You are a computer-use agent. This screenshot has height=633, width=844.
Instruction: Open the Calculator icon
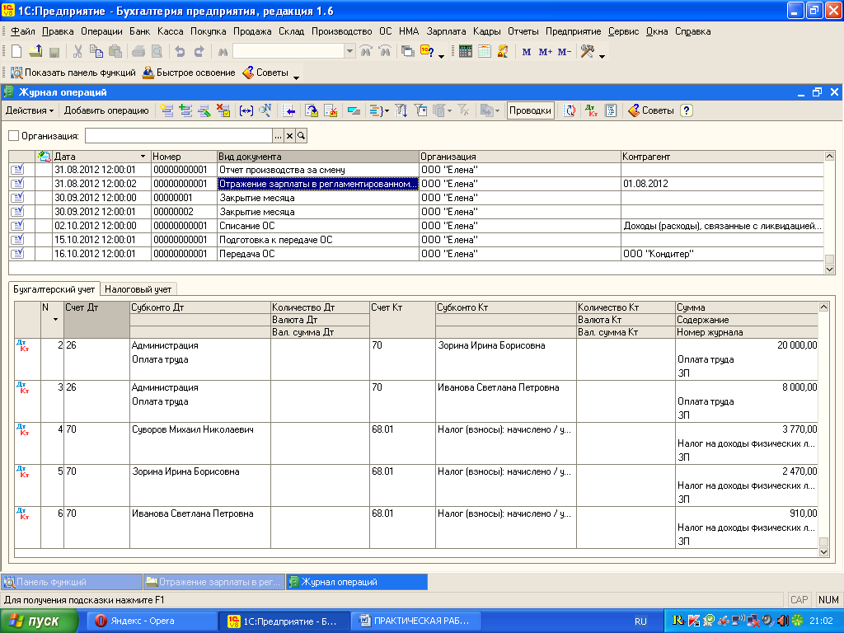tap(466, 52)
